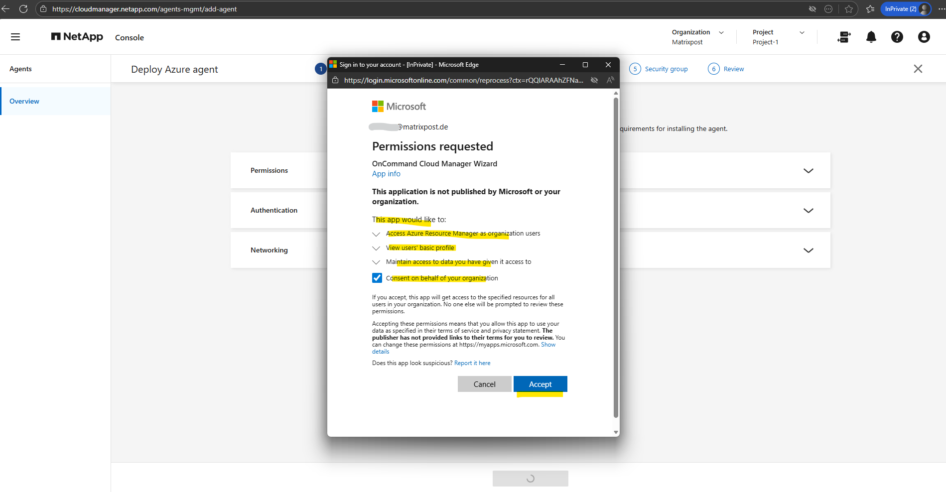Go back in the main browser window
The image size is (946, 492).
coord(6,9)
